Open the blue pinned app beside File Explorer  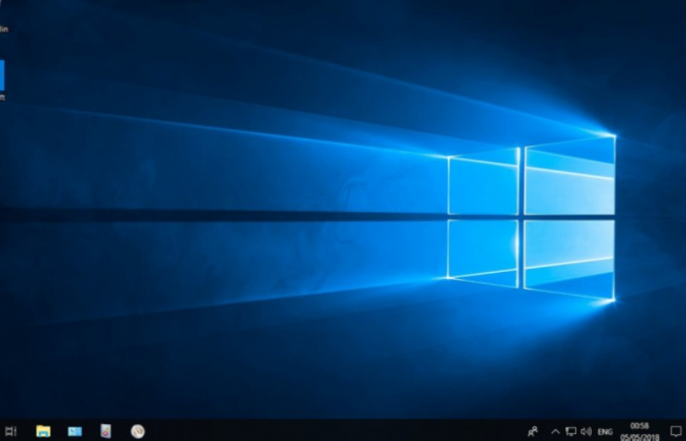(75, 431)
